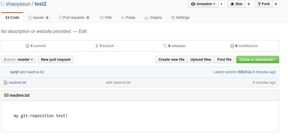Expand the Branch: master dropdown
Image resolution: width=288 pixels, height=137 pixels.
(18, 60)
